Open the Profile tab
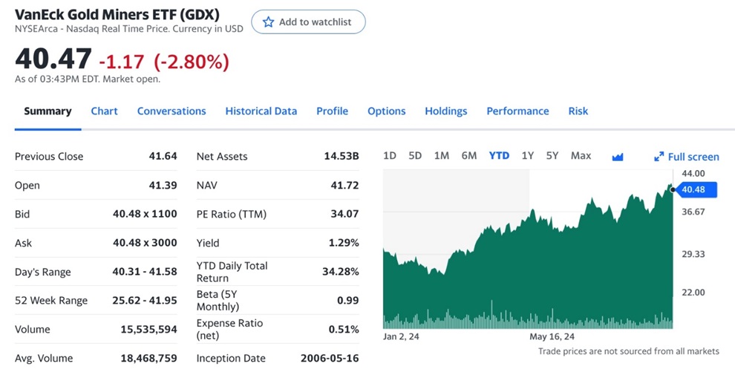The width and height of the screenshot is (735, 372). tap(332, 111)
